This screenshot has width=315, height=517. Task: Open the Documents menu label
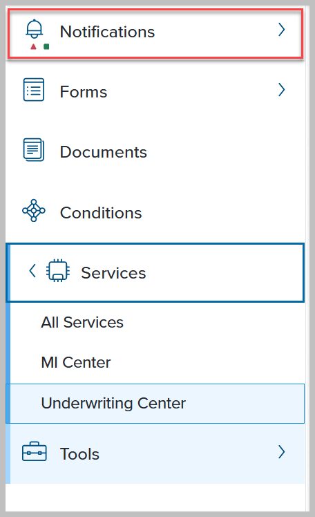[104, 152]
